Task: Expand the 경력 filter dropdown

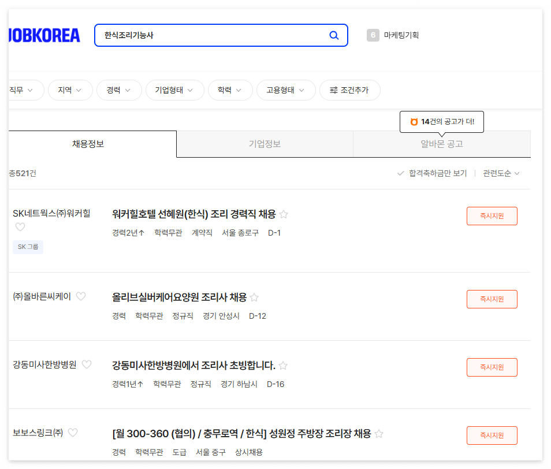Action: click(x=119, y=90)
